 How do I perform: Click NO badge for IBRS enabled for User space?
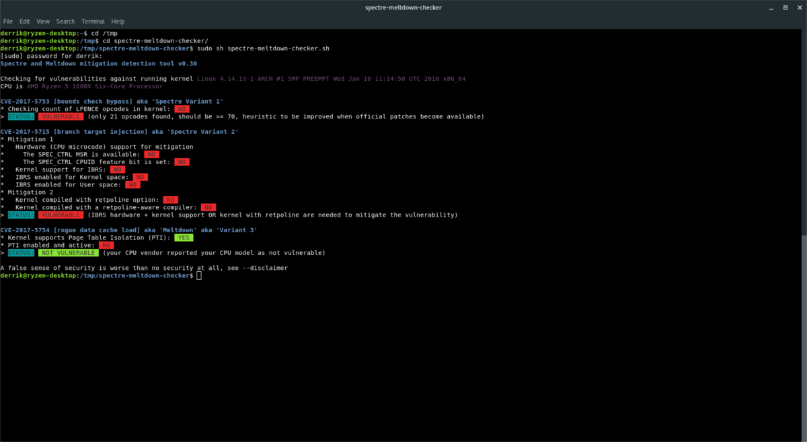[132, 184]
